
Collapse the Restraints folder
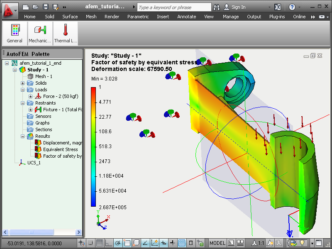[x=23, y=103]
